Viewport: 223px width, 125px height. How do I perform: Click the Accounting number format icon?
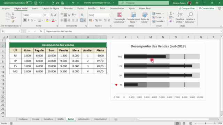(91, 20)
